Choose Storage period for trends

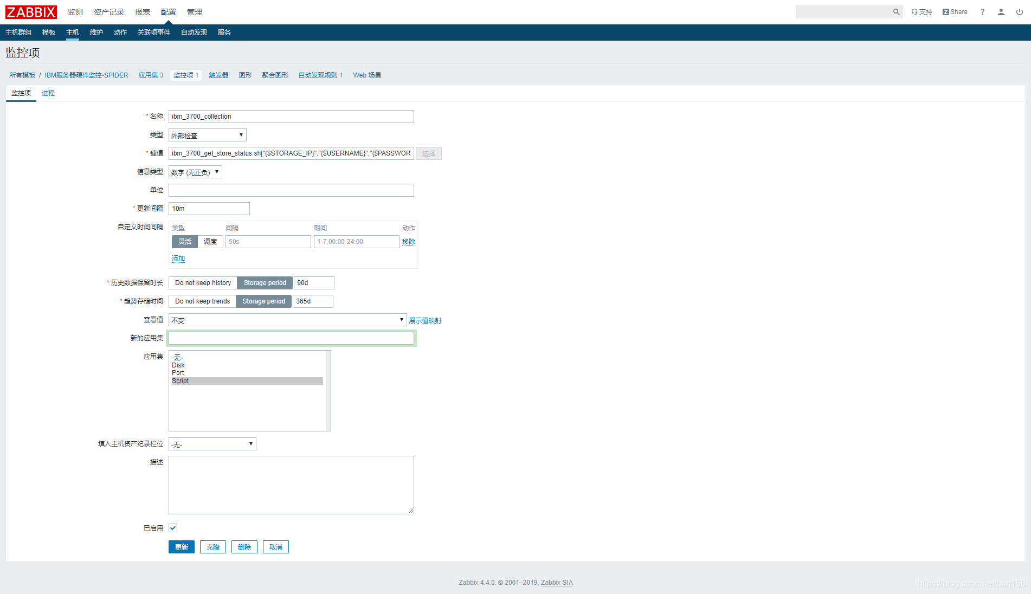(263, 301)
